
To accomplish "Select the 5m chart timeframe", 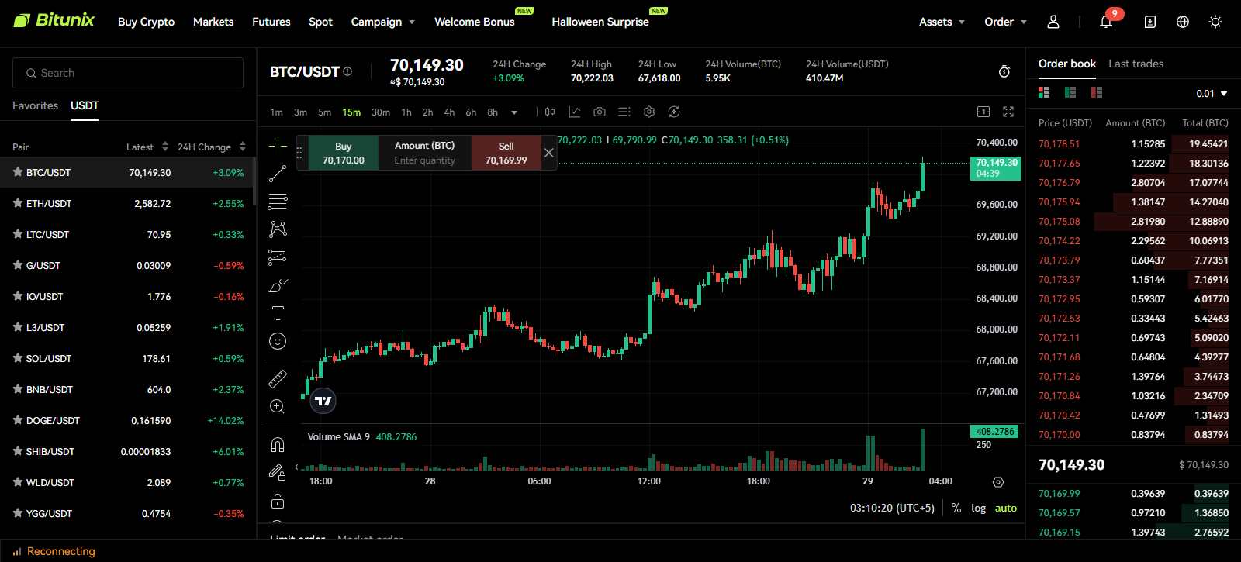I will pos(324,112).
